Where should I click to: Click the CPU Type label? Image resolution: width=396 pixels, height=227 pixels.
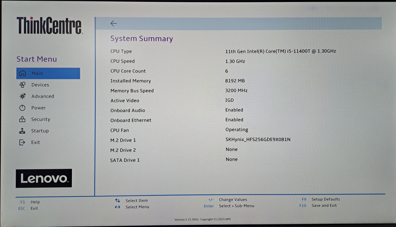121,51
